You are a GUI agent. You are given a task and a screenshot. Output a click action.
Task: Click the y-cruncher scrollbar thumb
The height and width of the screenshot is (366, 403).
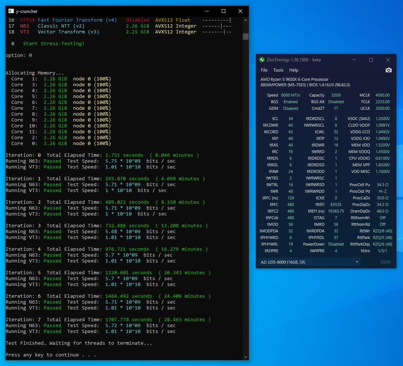coord(246,36)
